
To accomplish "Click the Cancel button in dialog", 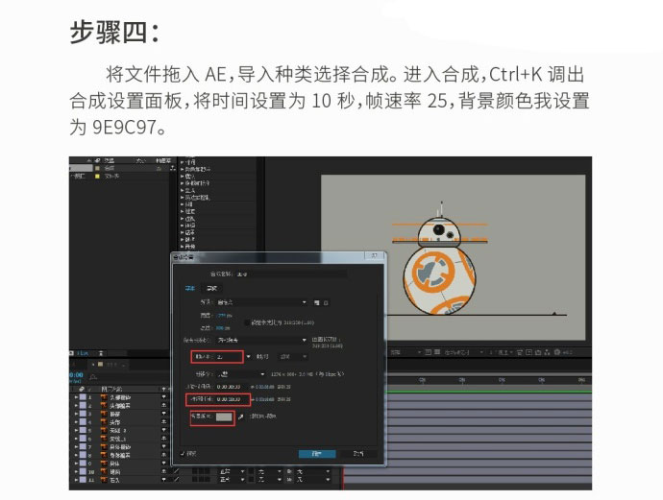I will tap(358, 454).
